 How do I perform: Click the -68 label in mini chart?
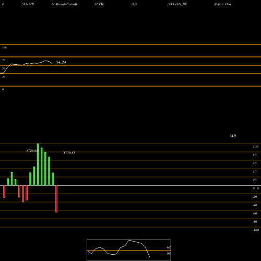[169, 247]
